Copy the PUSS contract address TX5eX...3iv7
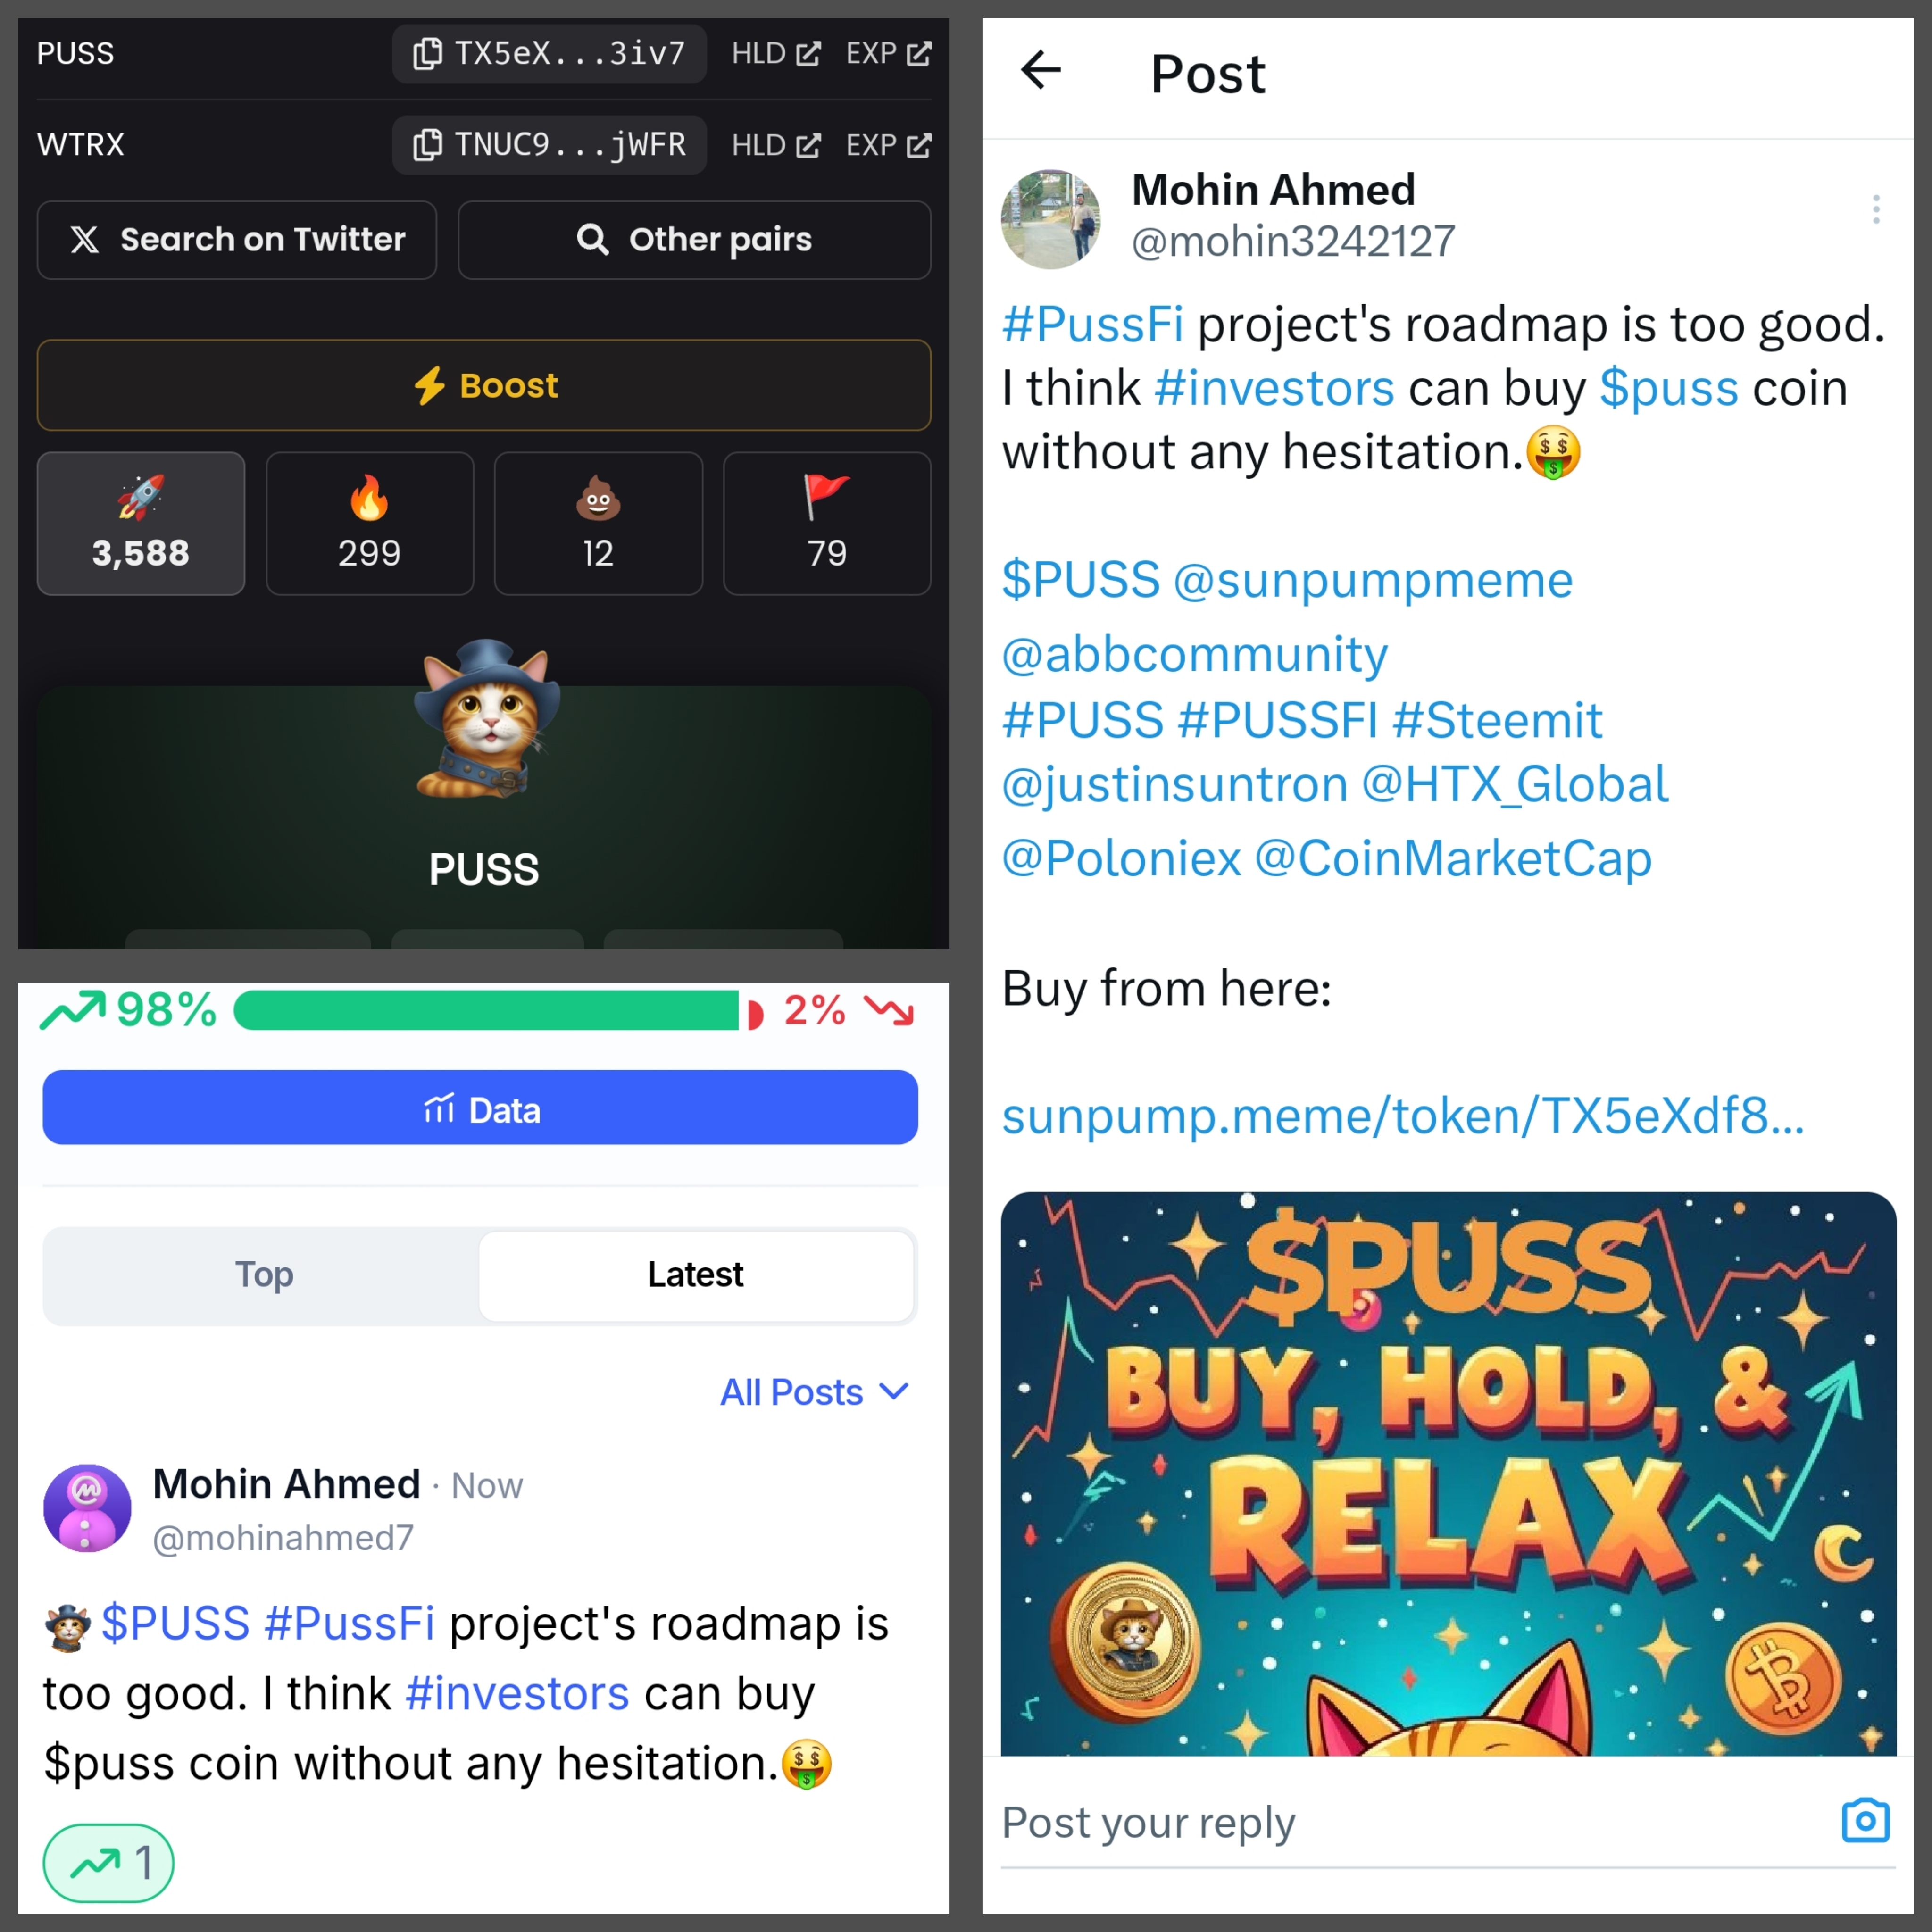The width and height of the screenshot is (1932, 1932). (x=549, y=53)
